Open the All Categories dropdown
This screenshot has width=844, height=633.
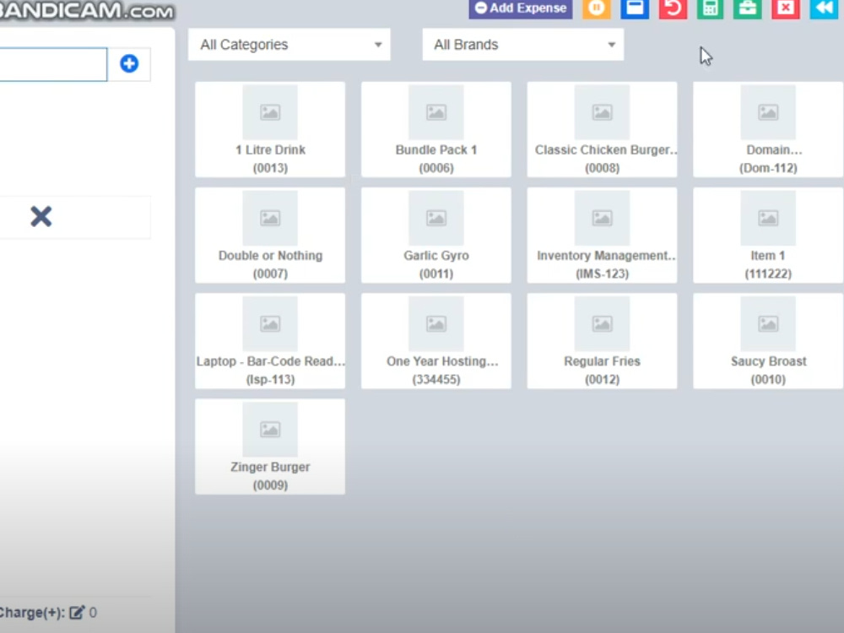[289, 44]
